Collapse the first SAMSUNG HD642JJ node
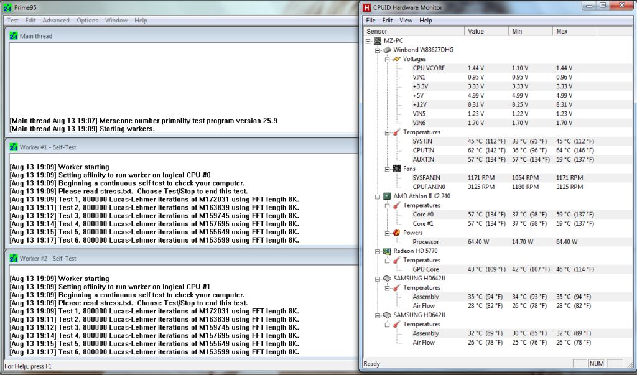Screen dimensions: 637x375 point(378,279)
